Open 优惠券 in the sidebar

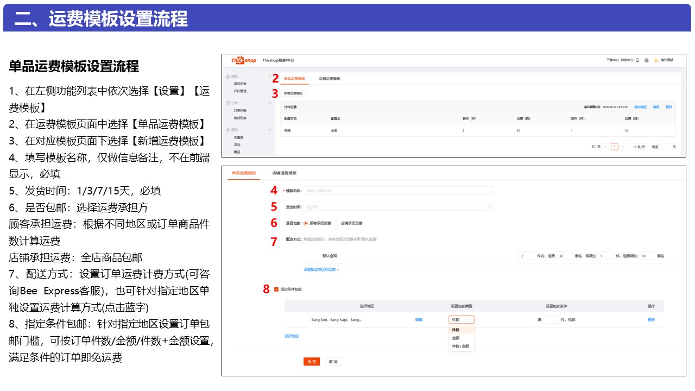(238, 137)
